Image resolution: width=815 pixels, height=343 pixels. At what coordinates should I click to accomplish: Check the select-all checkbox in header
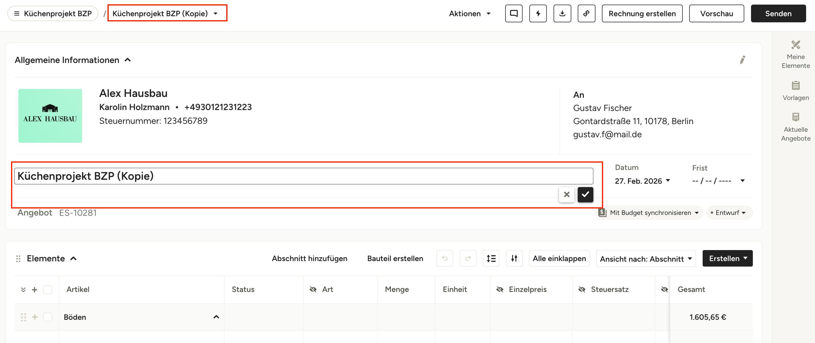click(x=47, y=289)
